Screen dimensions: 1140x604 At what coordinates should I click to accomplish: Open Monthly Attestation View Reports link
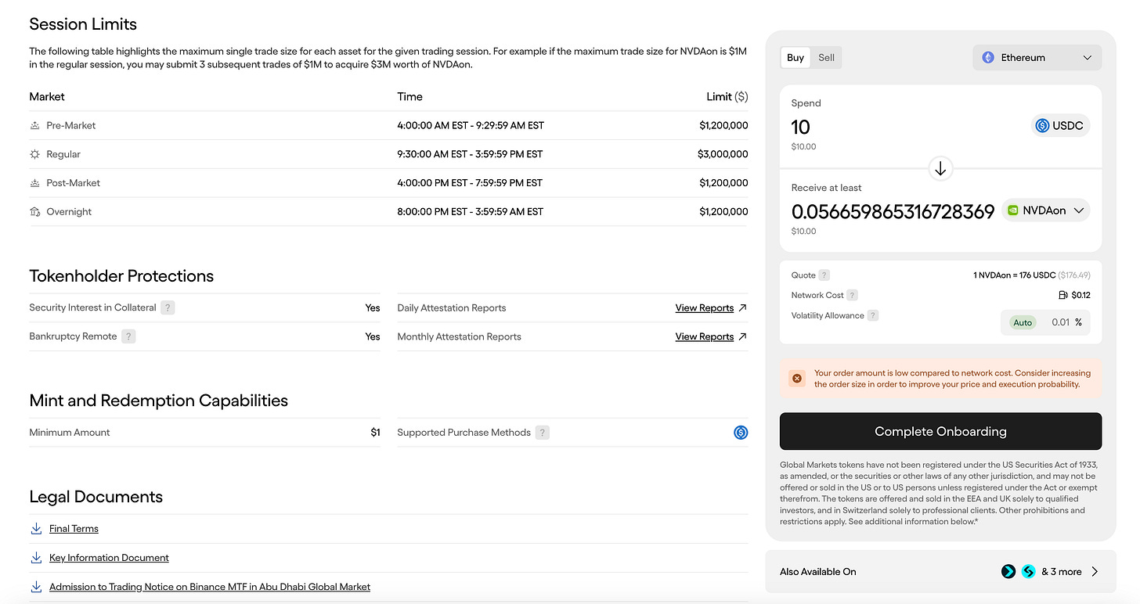pyautogui.click(x=705, y=336)
